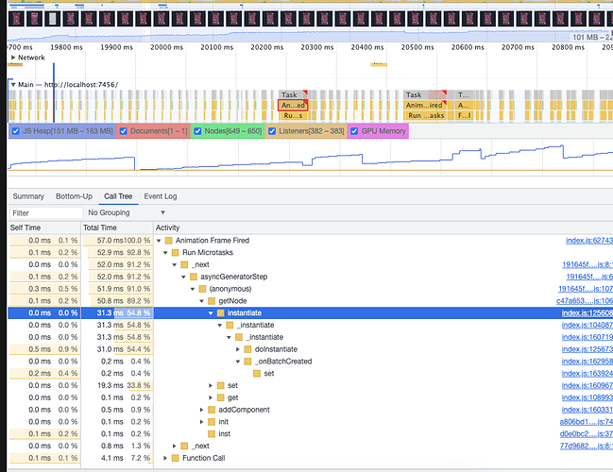This screenshot has height=472, width=613.
Task: Open the c47a653 source link for getNode
Action: pos(585,301)
